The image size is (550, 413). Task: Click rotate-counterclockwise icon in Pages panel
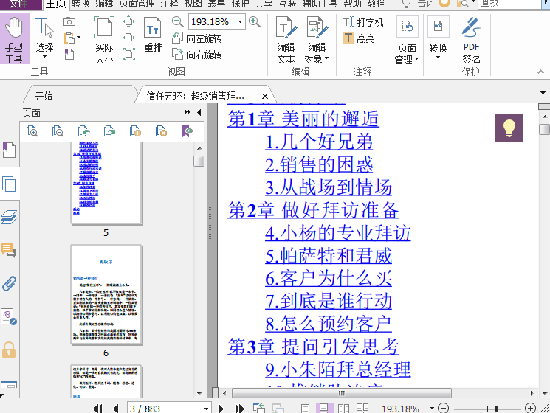[83, 131]
